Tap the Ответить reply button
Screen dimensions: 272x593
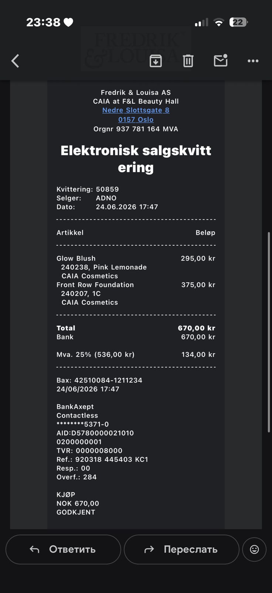click(x=63, y=549)
